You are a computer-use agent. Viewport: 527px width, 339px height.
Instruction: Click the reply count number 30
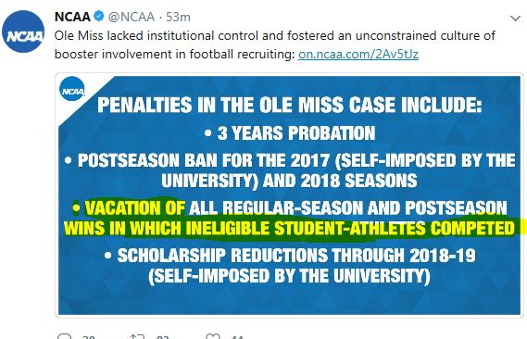tap(88, 336)
